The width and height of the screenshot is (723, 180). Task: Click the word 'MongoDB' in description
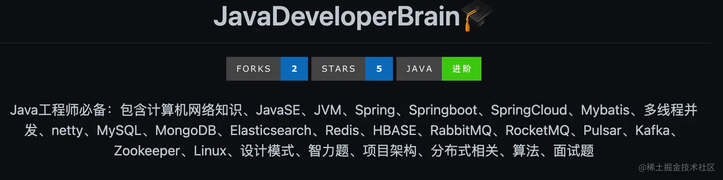click(x=186, y=130)
